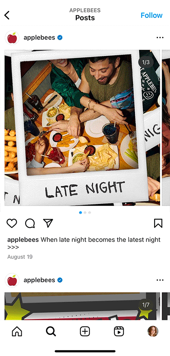Screen dimensions: 170x356
Task: Open comments on the Late Night post
Action: [x=30, y=223]
